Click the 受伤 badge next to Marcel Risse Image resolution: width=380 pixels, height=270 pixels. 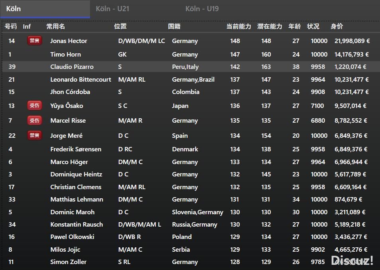click(x=34, y=120)
